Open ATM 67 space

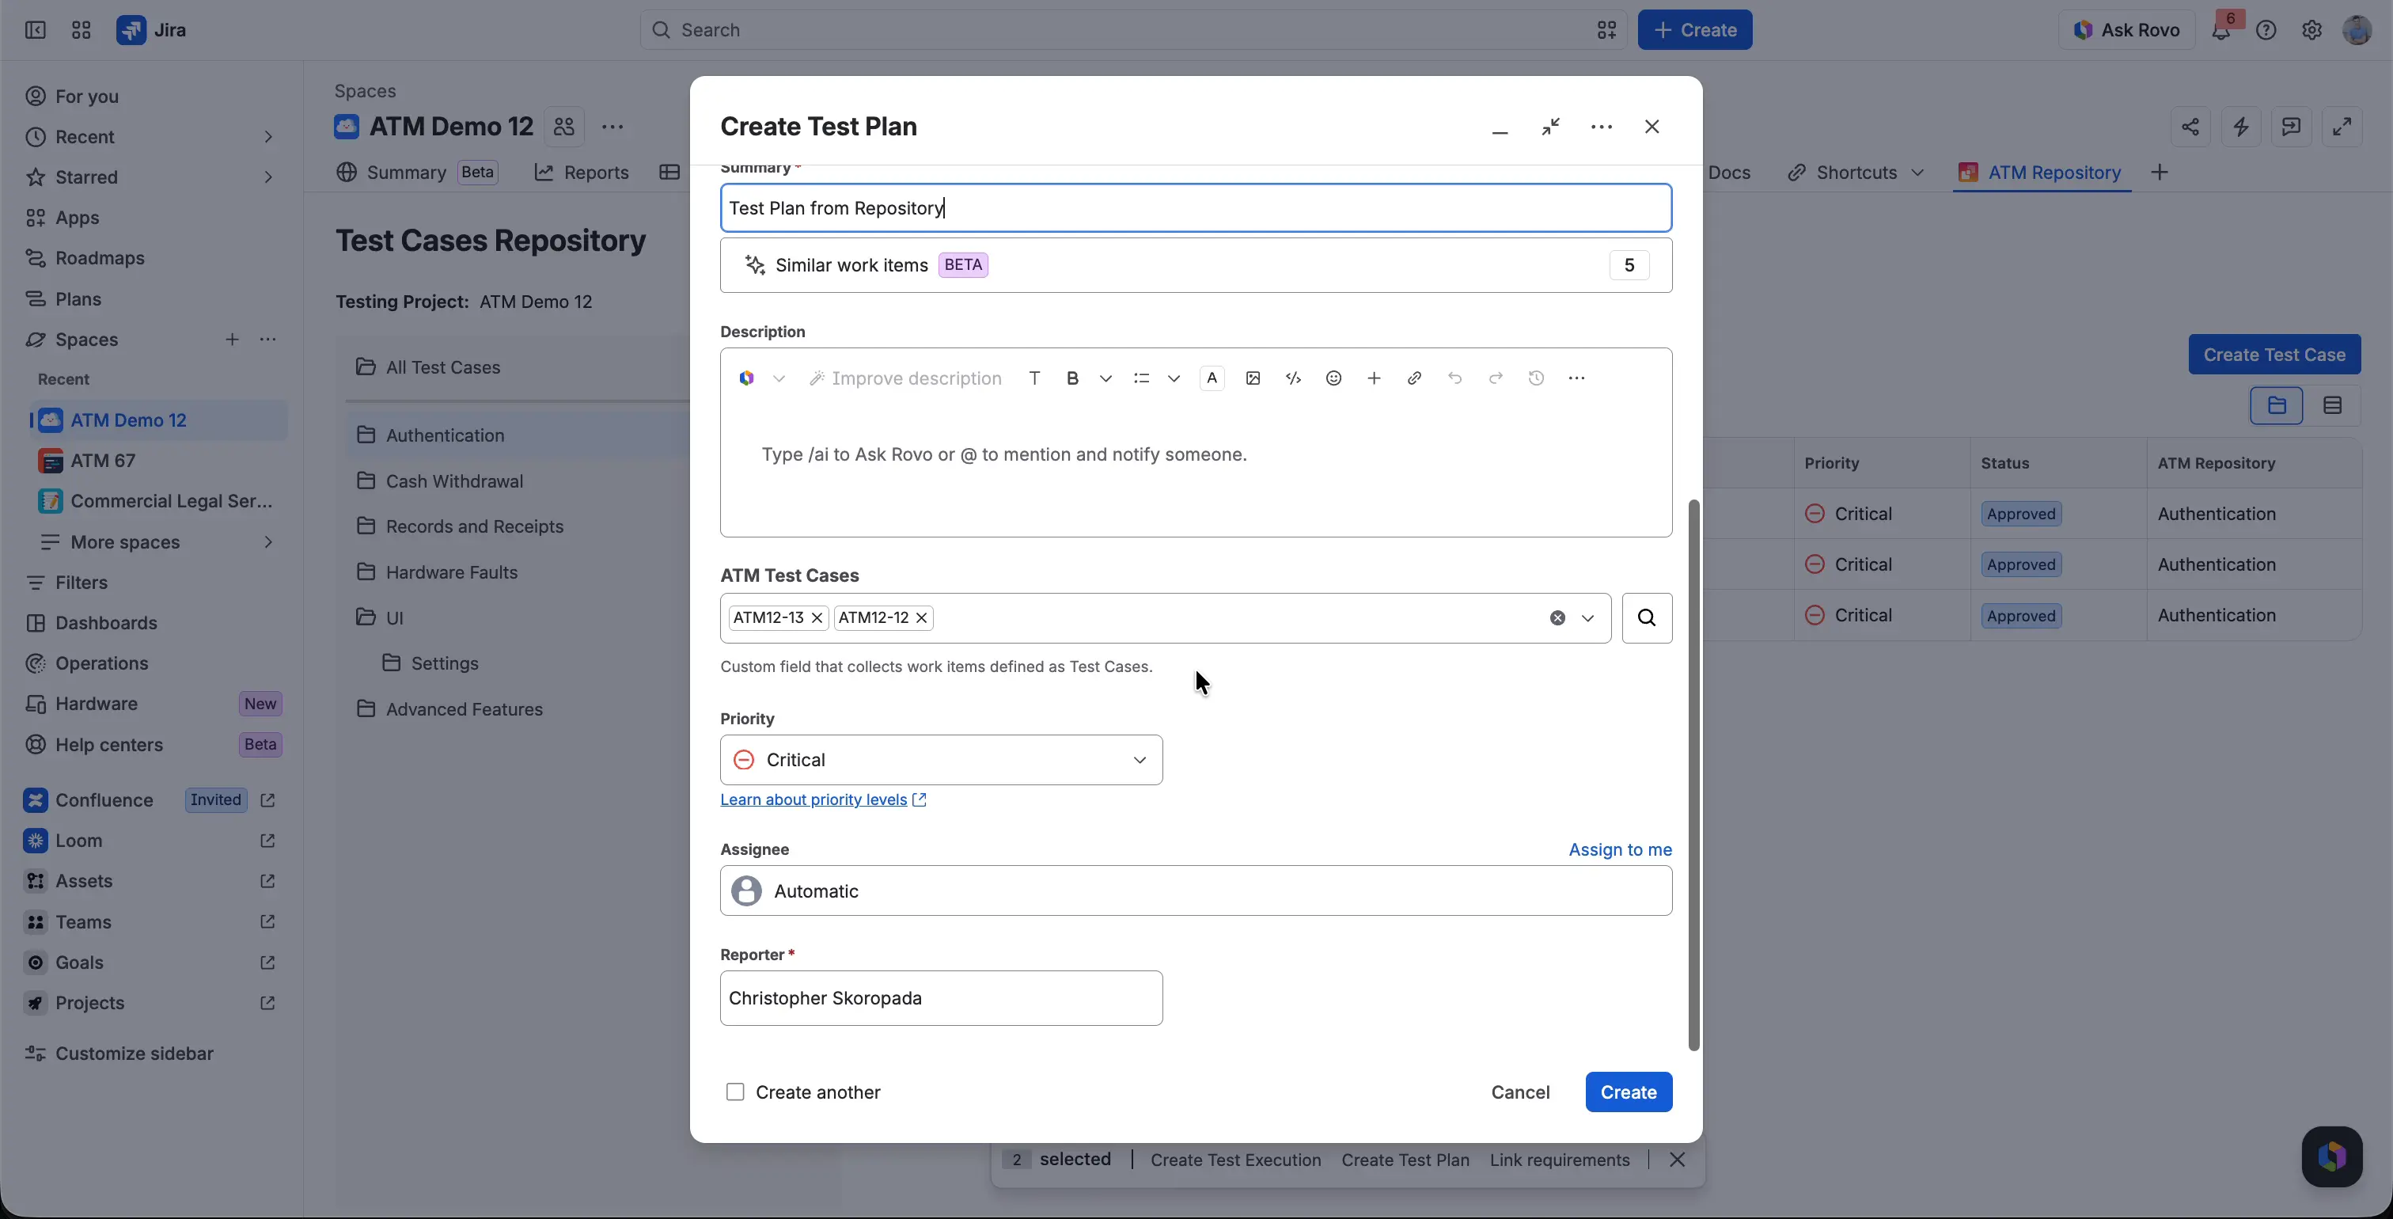pyautogui.click(x=103, y=461)
